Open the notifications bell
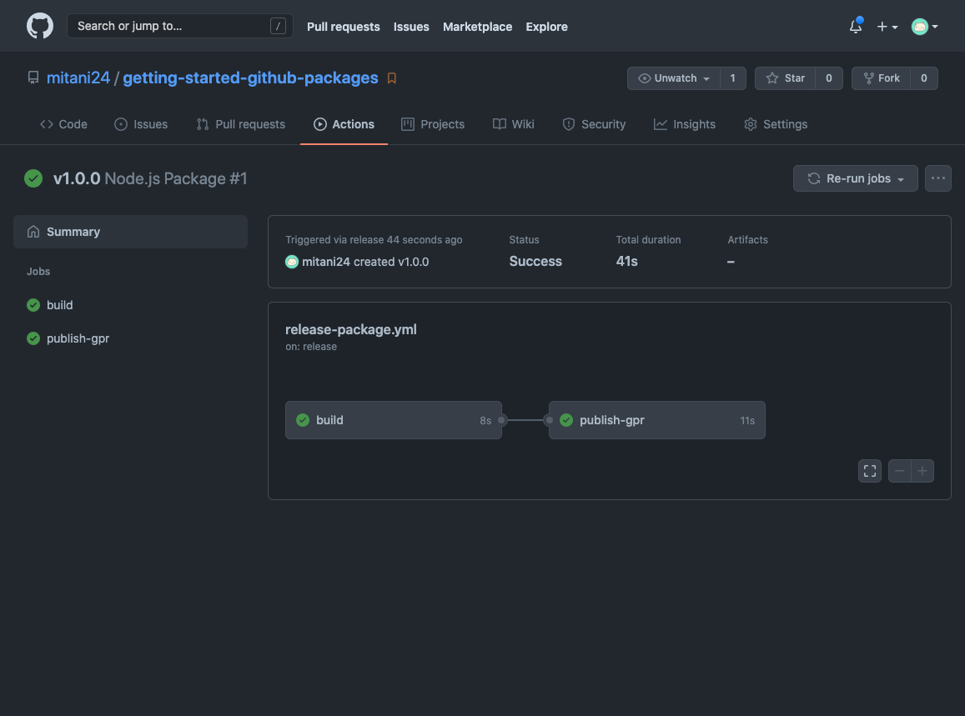The width and height of the screenshot is (965, 716). coord(856,27)
